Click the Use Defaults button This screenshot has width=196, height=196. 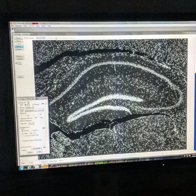click(36, 148)
